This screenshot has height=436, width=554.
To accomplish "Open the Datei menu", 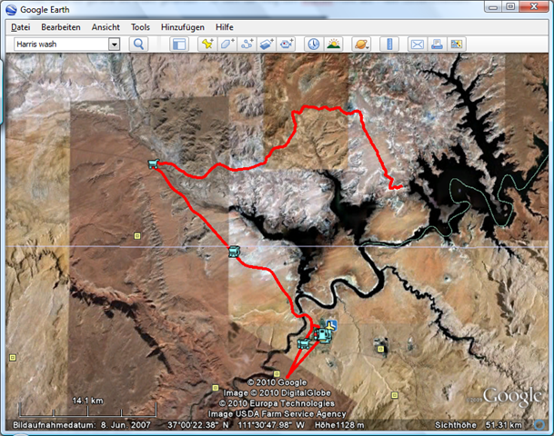I will 20,27.
